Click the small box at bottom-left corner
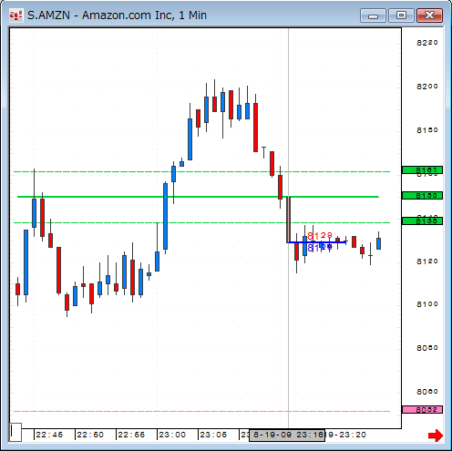This screenshot has height=451, width=452. (15, 432)
